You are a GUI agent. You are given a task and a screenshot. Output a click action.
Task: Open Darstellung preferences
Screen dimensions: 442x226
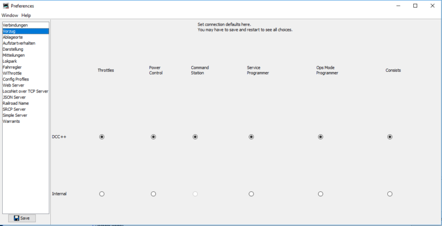[x=25, y=49]
